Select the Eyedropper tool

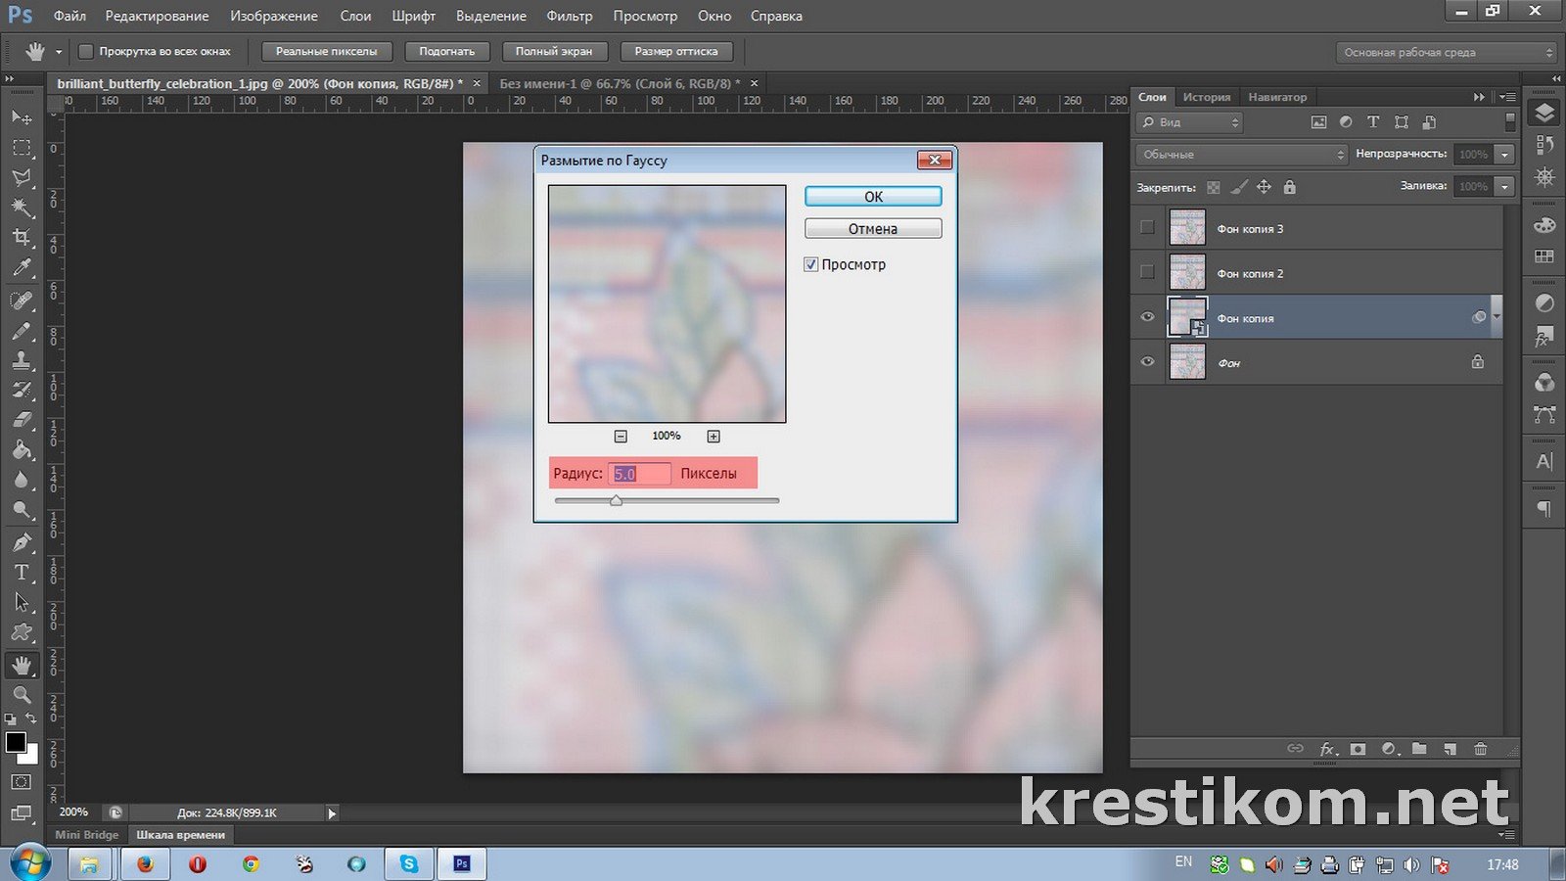click(21, 268)
